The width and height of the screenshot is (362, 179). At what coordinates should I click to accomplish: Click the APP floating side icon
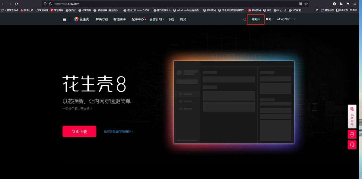tap(352, 134)
